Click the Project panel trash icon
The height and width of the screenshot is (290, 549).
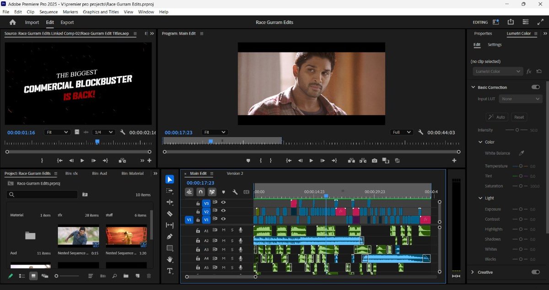pyautogui.click(x=149, y=276)
